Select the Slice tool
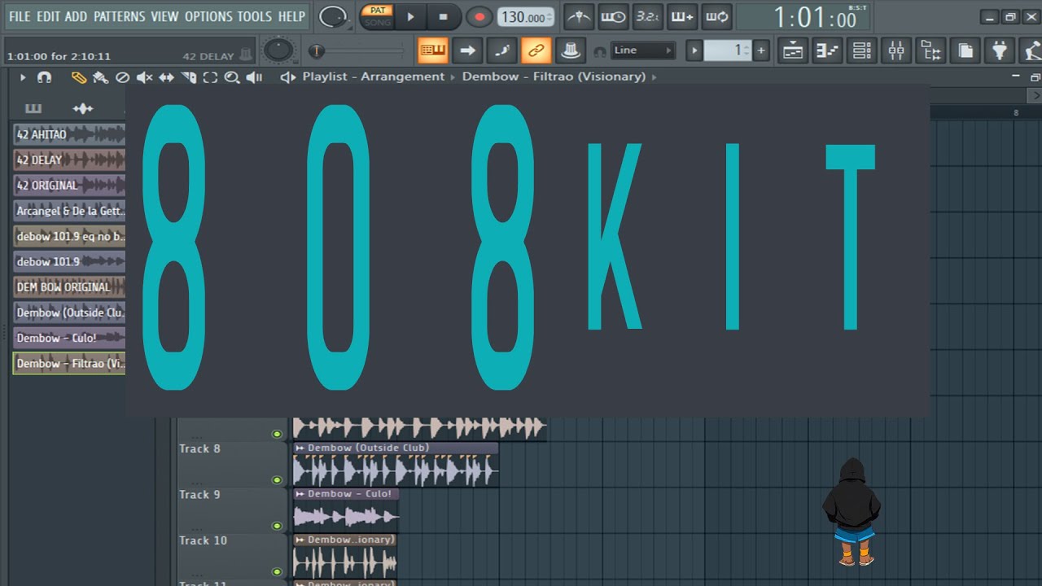 pos(188,77)
